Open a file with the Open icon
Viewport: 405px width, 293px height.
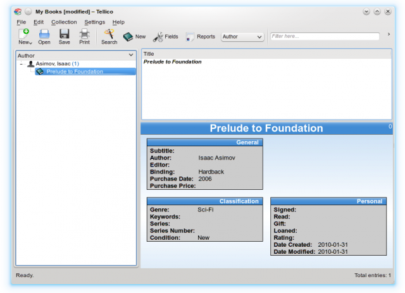[44, 36]
